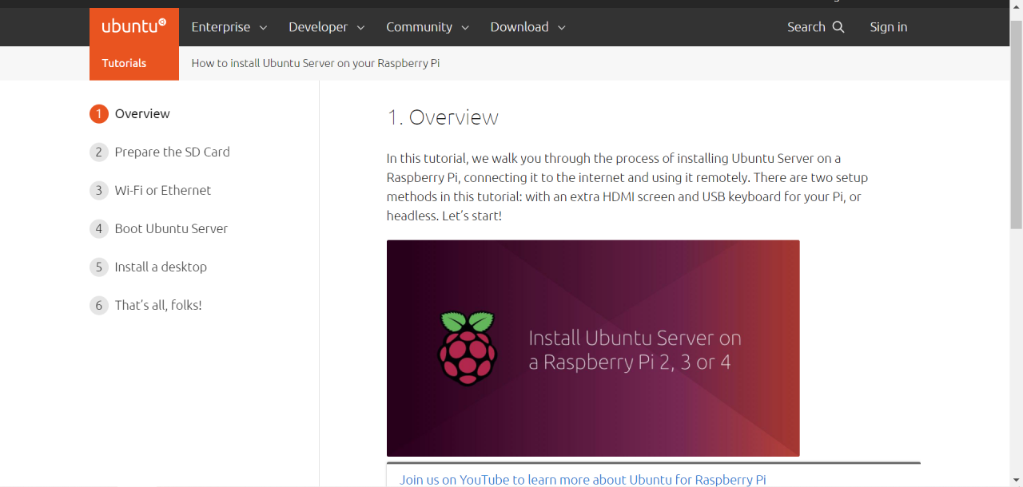This screenshot has width=1023, height=487.
Task: Click the Raspberry Pi logo in banner
Action: (x=468, y=348)
